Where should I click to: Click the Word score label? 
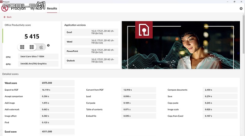click(x=11, y=83)
